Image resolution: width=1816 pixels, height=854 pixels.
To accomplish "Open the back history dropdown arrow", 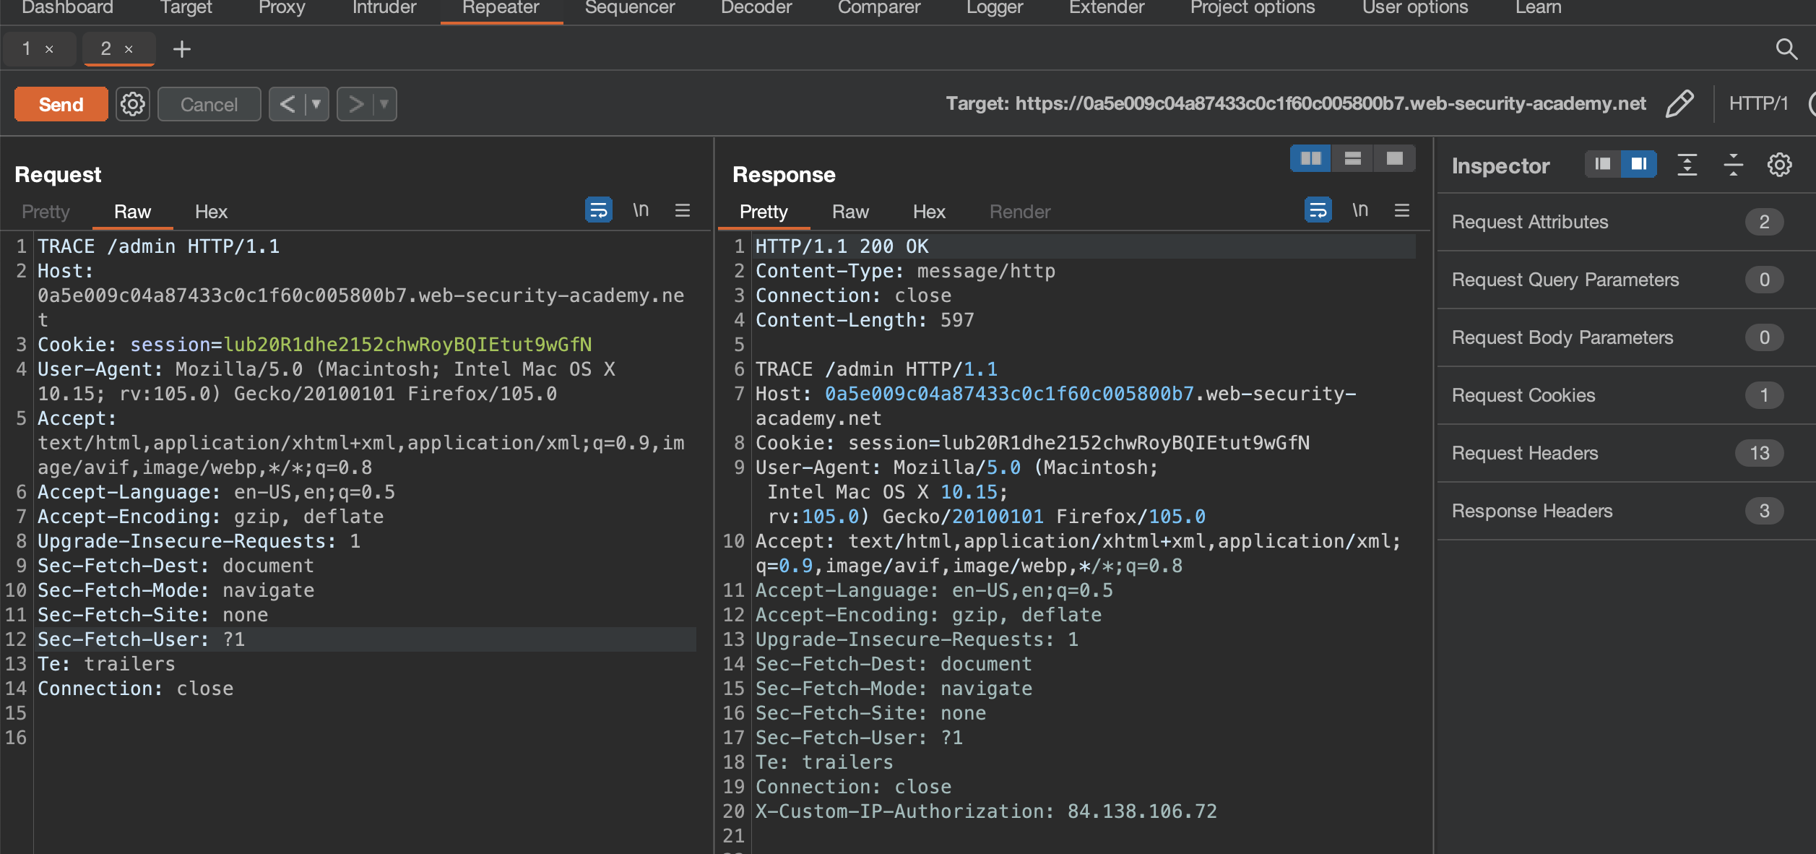I will click(316, 104).
